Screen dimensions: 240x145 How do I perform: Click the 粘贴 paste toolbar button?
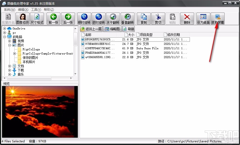173,19
